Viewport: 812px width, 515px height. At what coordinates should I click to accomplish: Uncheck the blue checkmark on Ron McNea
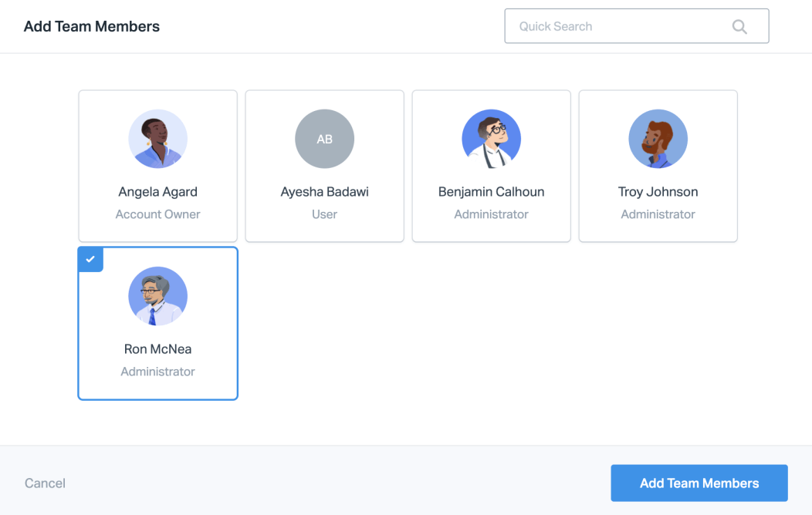[90, 259]
